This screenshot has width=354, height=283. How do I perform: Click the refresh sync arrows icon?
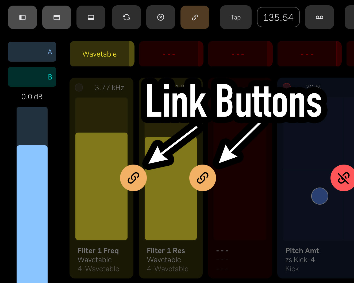click(x=126, y=17)
